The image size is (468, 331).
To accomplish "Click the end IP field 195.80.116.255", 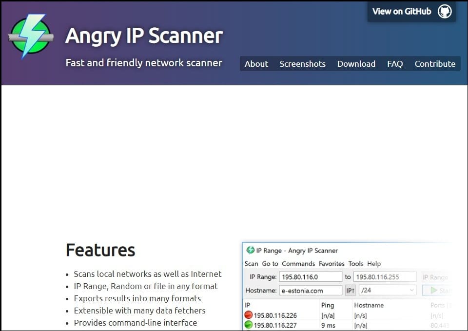I will pos(385,277).
